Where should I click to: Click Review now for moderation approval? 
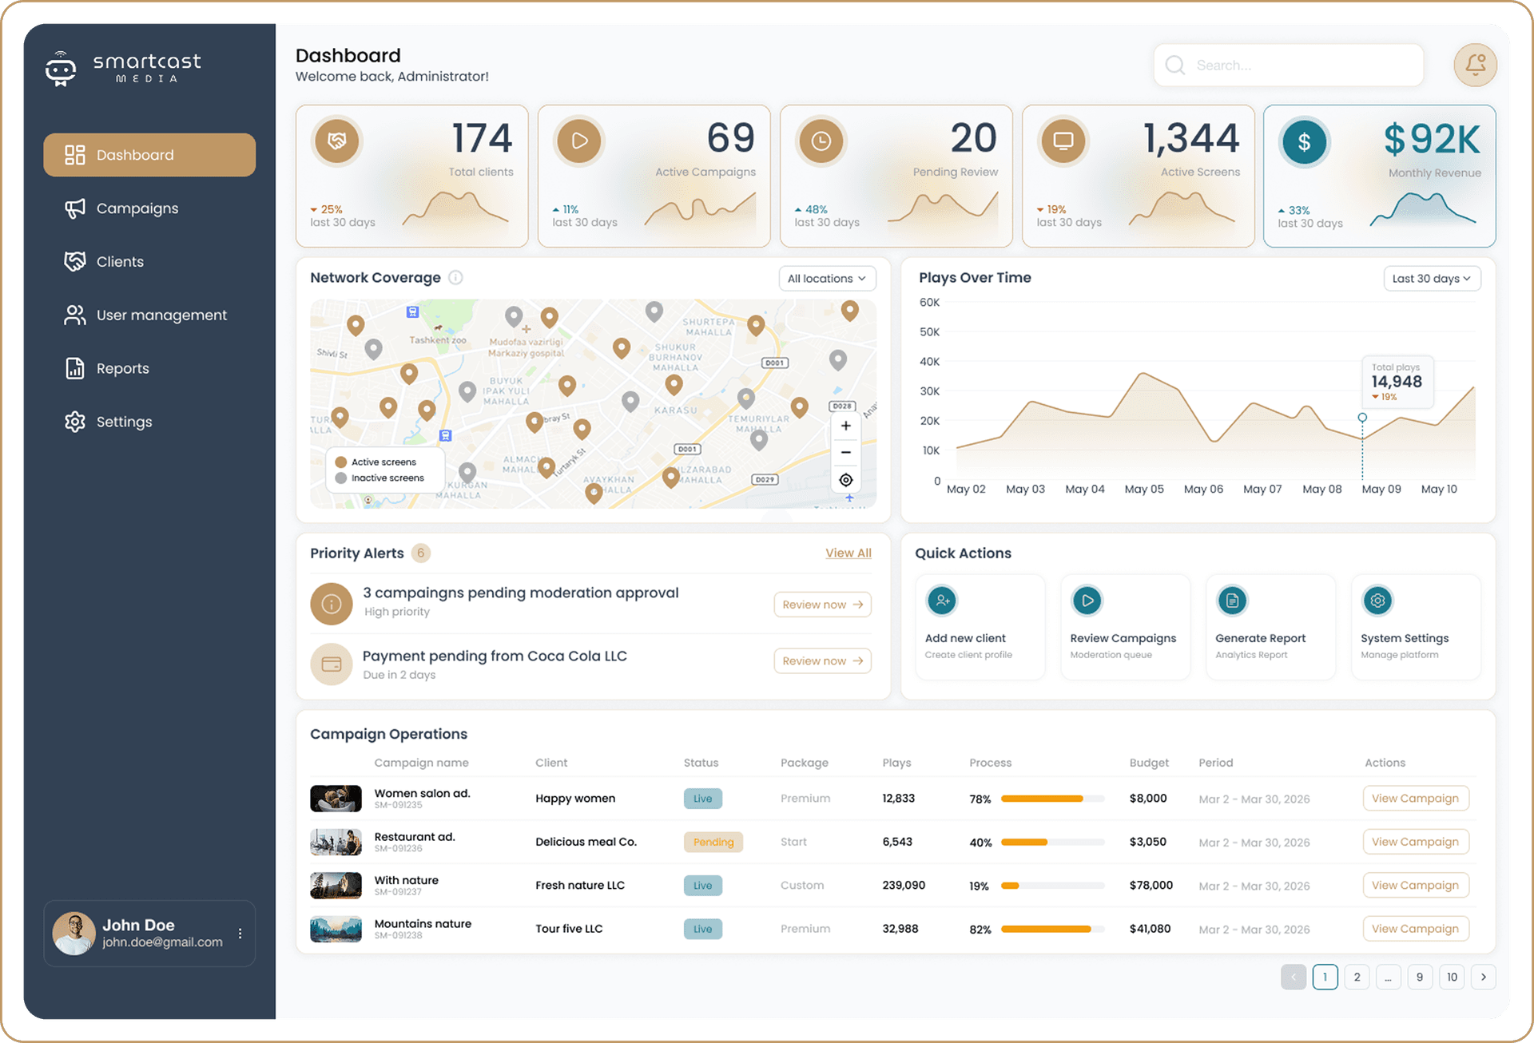click(x=822, y=605)
